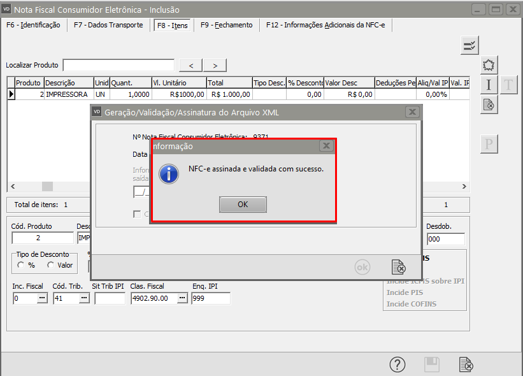Click OK in the Informação dialog
This screenshot has width=523, height=376.
[243, 204]
